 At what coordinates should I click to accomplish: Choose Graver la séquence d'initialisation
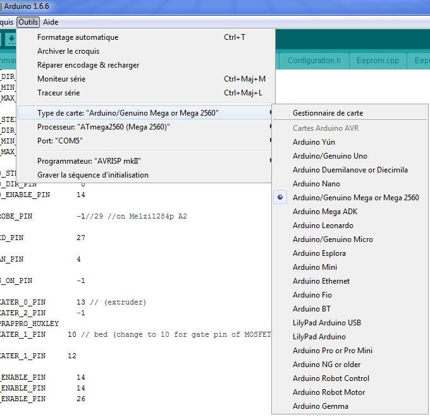[x=145, y=175]
